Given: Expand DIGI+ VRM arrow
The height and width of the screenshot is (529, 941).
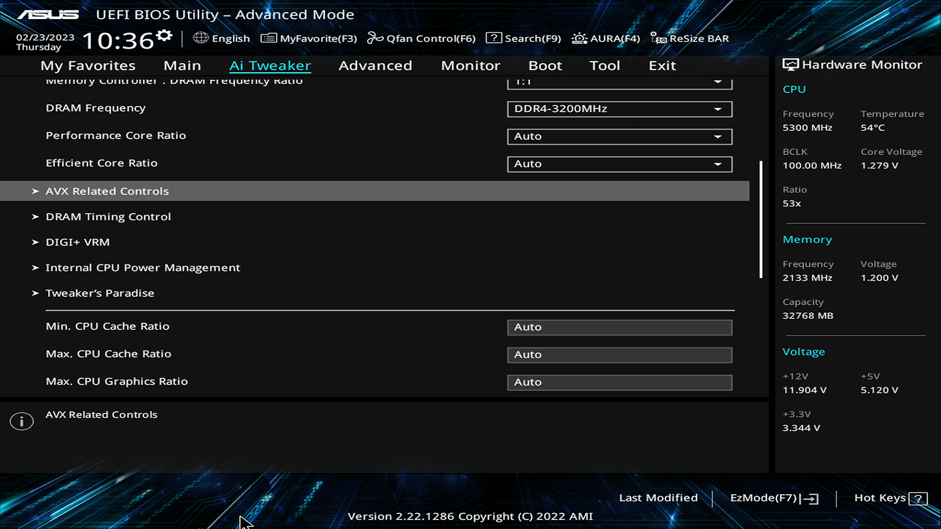Looking at the screenshot, I should (35, 242).
